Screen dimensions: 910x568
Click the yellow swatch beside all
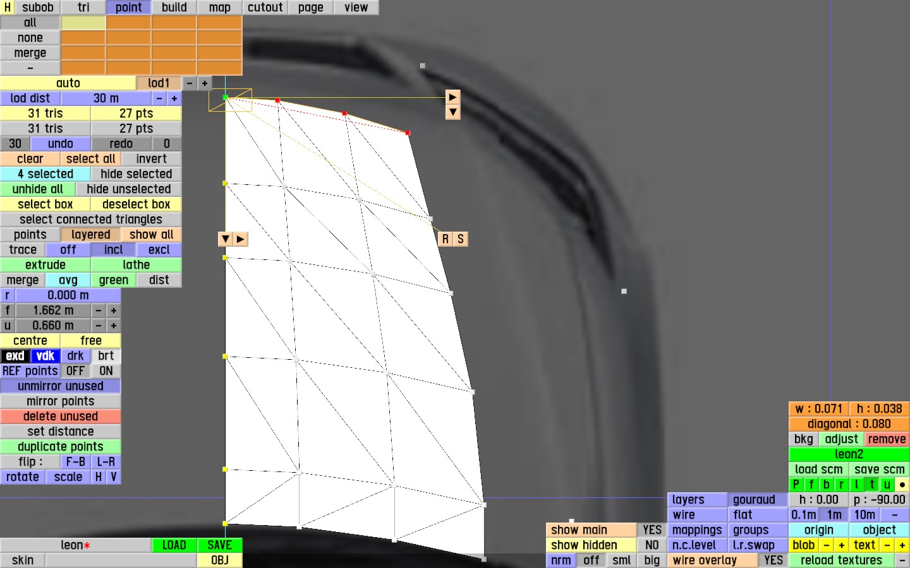point(83,23)
